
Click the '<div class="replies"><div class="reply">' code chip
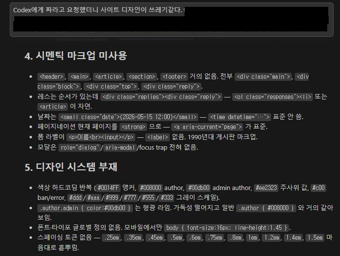coord(161,97)
